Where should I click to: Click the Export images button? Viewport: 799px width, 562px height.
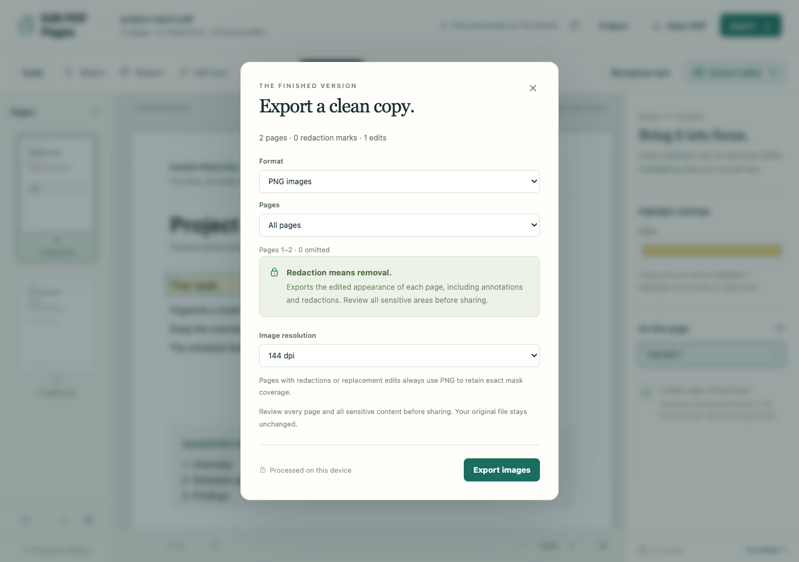point(502,470)
